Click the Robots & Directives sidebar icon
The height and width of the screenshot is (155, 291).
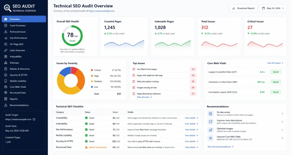[6, 69]
